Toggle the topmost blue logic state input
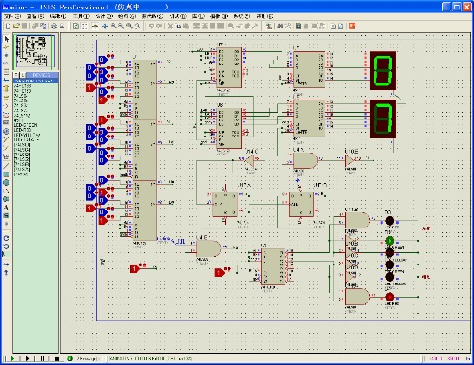The height and width of the screenshot is (365, 474). point(101,60)
